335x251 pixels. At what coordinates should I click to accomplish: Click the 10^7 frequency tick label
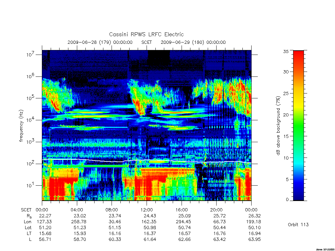click(31, 55)
